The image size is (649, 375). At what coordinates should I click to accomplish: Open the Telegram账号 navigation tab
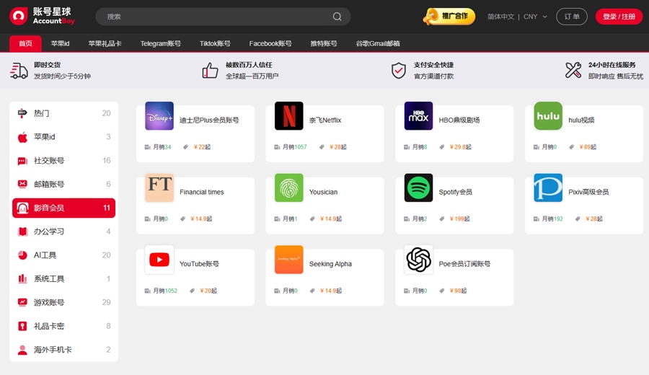[160, 43]
